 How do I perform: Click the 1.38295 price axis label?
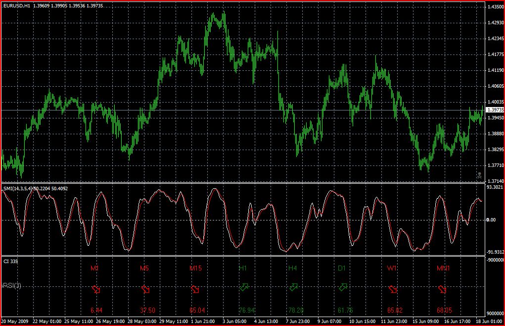(x=496, y=149)
